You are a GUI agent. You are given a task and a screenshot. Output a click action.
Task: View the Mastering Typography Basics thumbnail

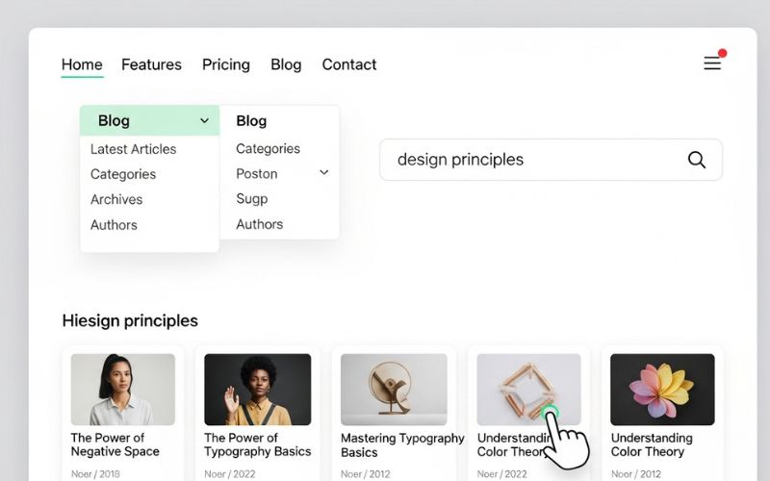pos(393,389)
